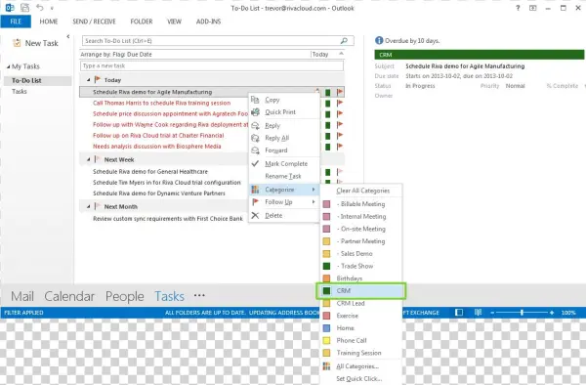Open the quick access toolbar dropdown arrow

52,8
